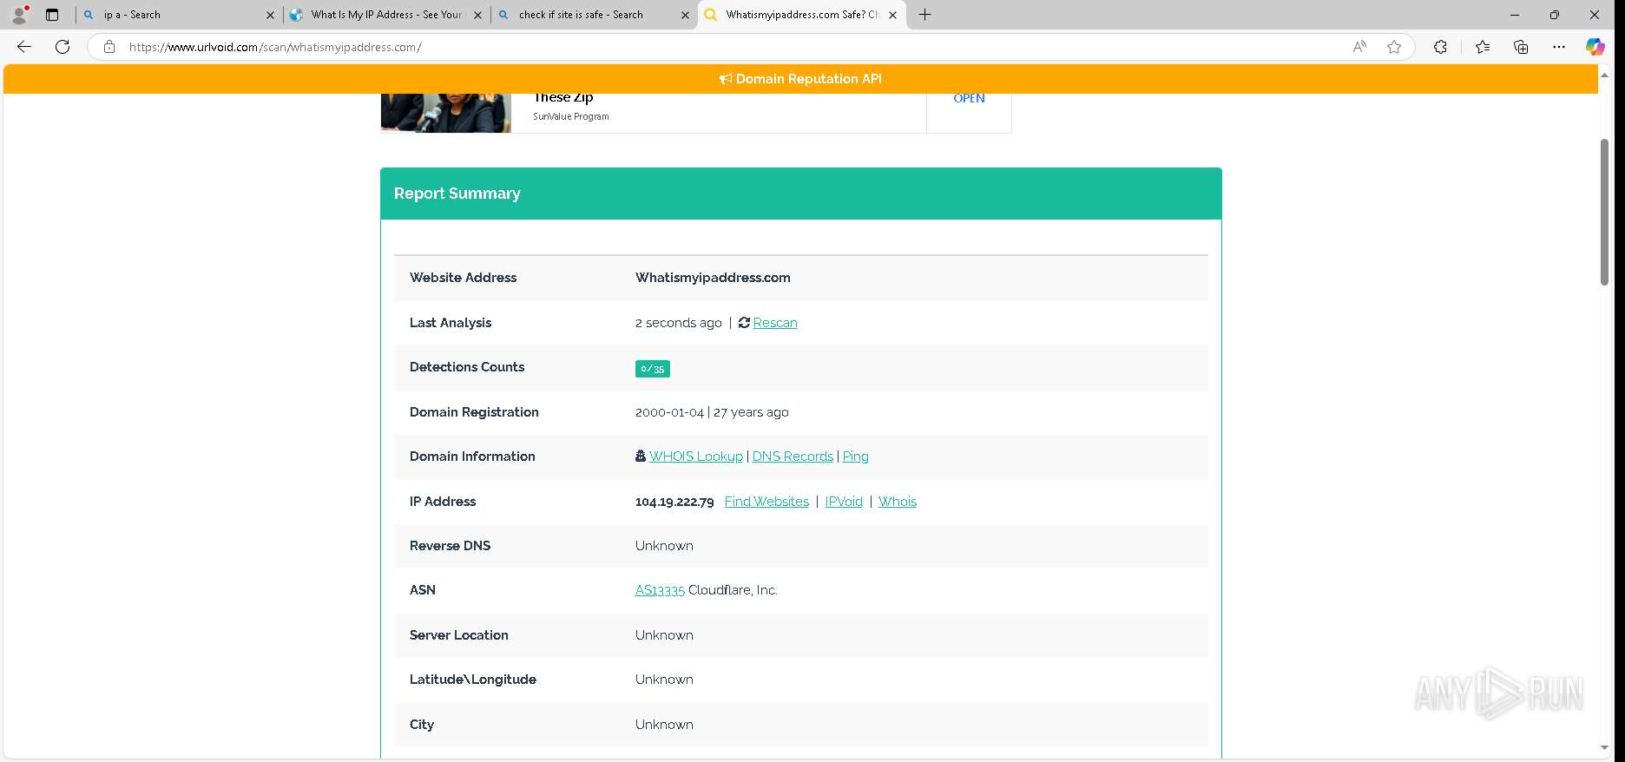Click the domain registration date 2000-01-04
The width and height of the screenshot is (1625, 762).
tap(669, 412)
